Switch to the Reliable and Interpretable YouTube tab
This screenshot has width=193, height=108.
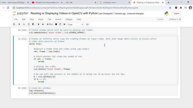coord(47,2)
